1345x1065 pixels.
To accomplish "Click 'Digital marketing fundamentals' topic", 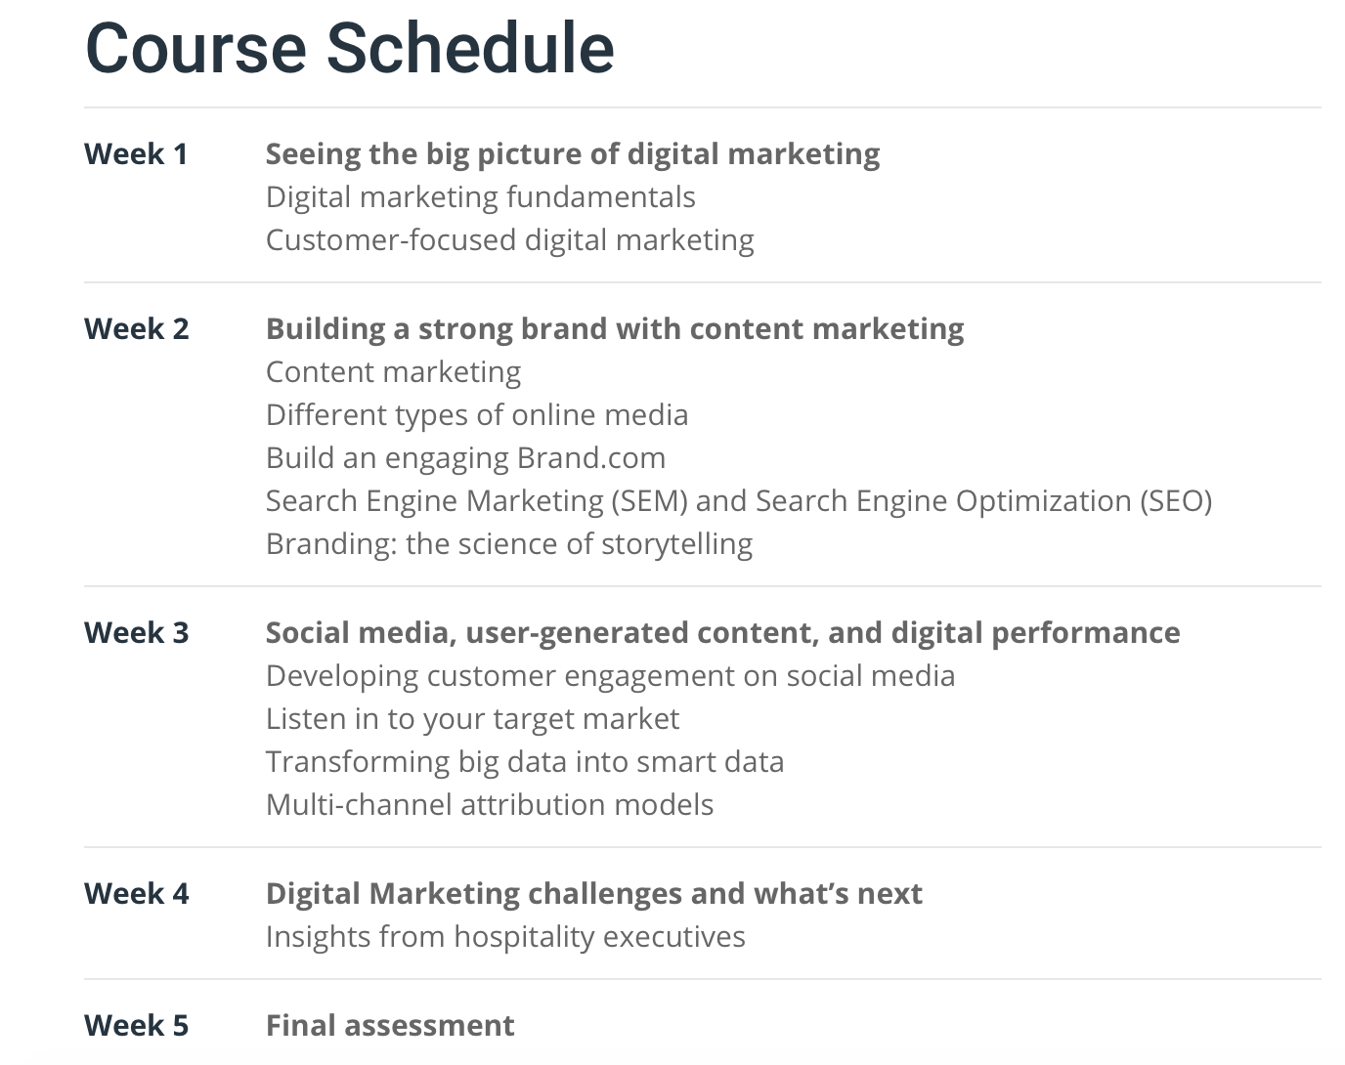I will 480,197.
